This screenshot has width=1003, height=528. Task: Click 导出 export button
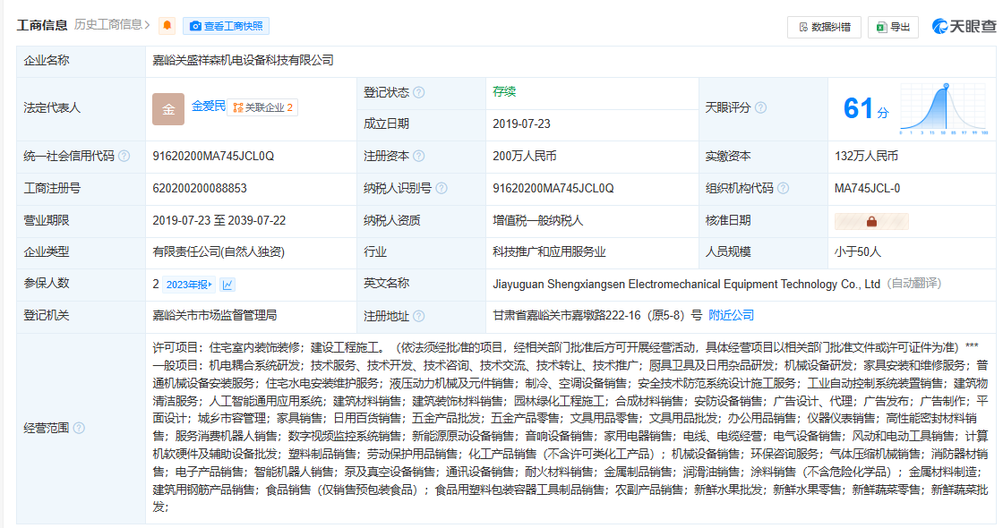(893, 27)
